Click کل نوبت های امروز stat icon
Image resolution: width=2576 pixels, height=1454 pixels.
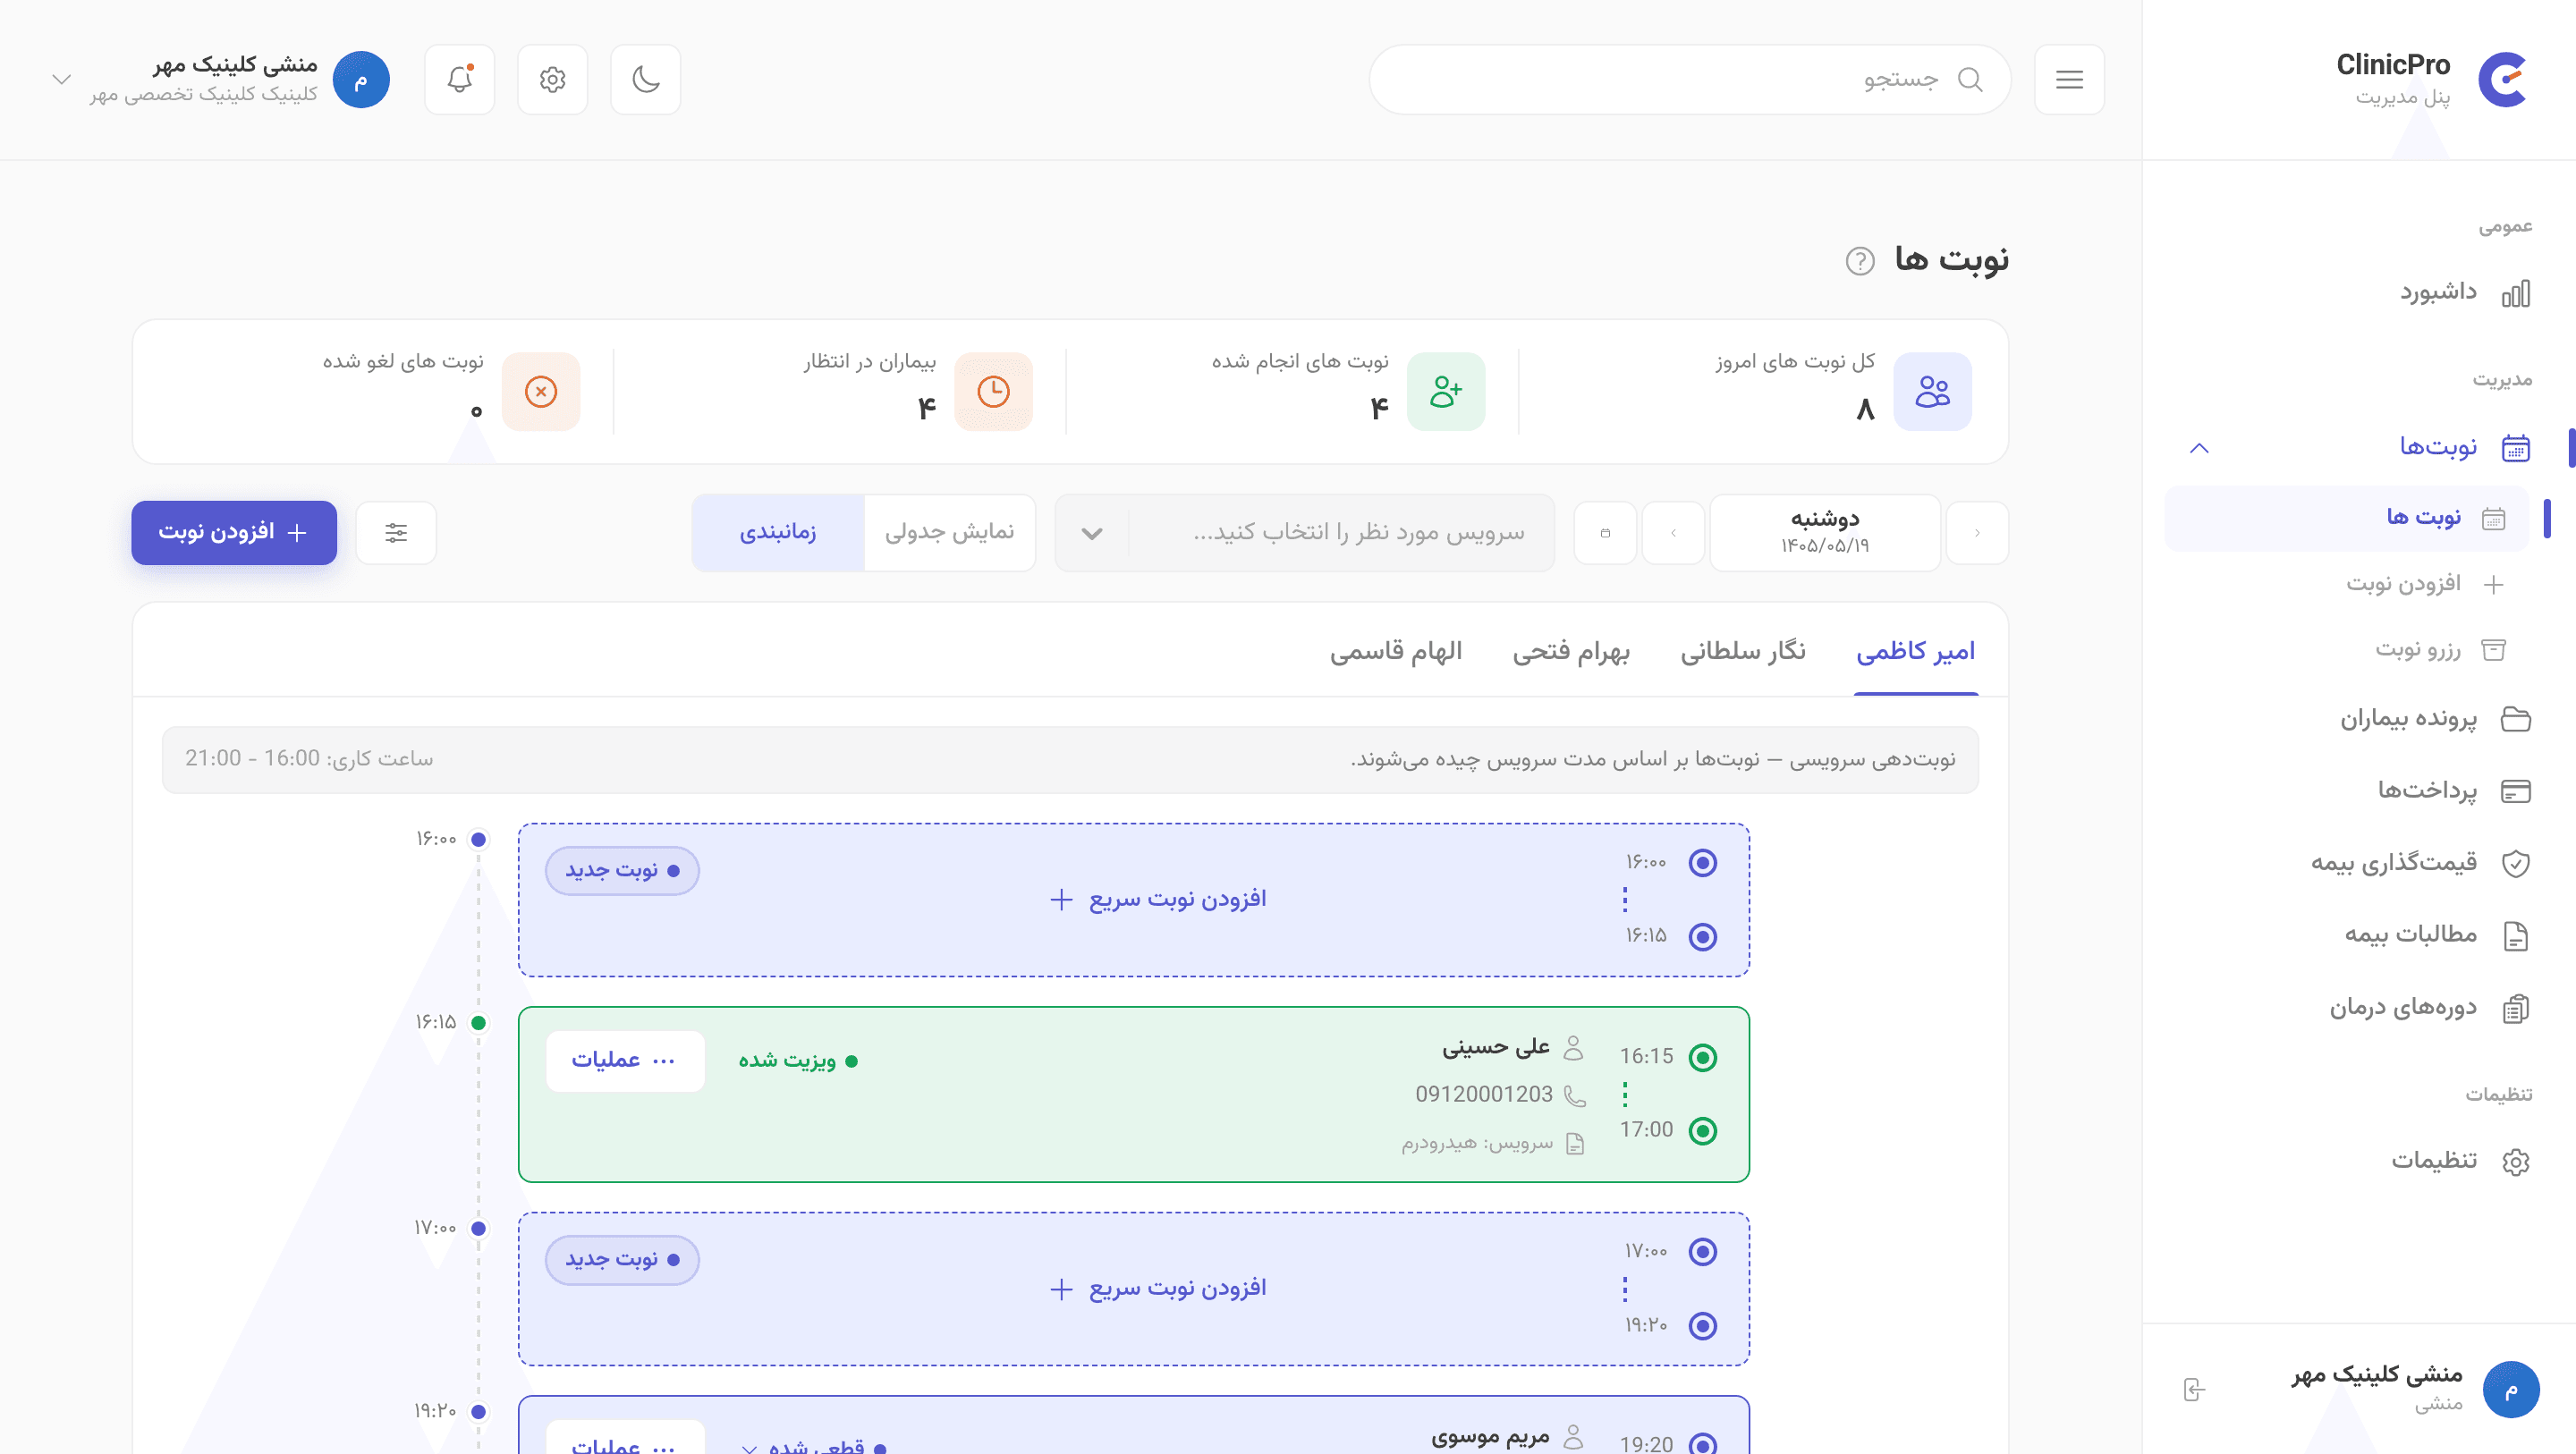[x=1933, y=392]
